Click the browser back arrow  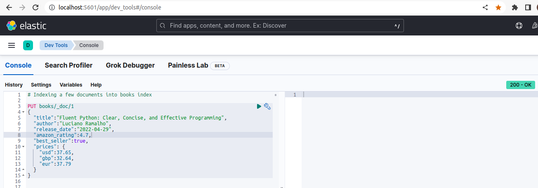(9, 7)
